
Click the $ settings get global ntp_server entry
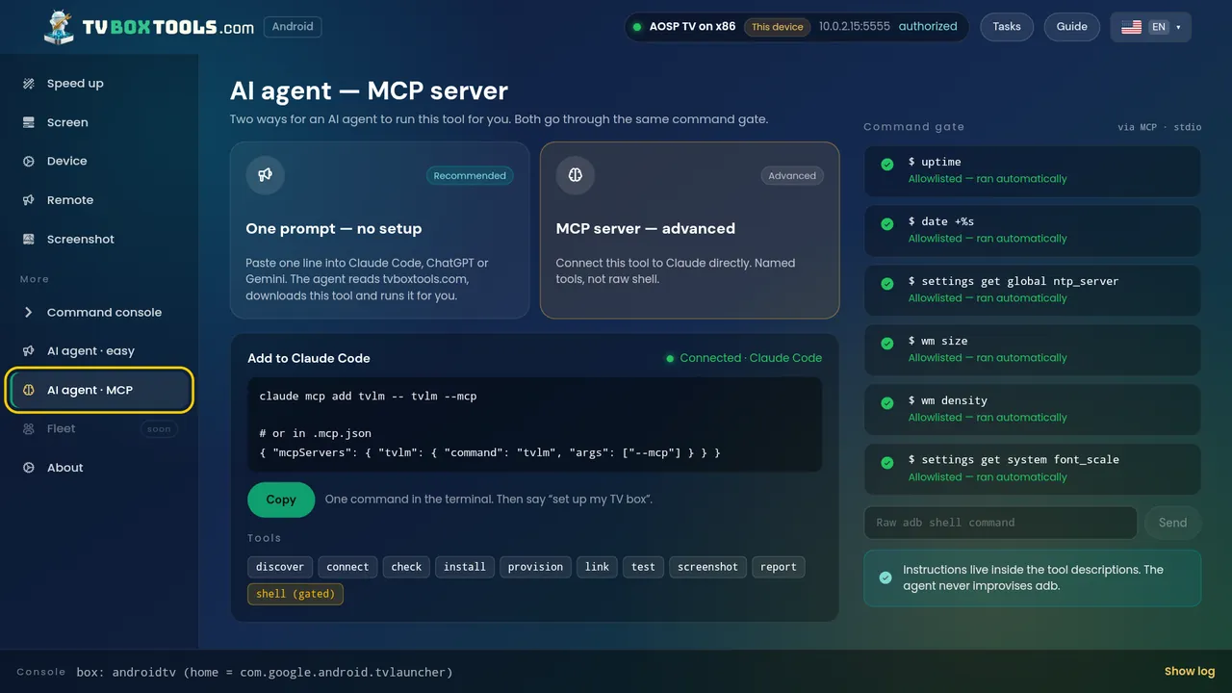point(1033,290)
